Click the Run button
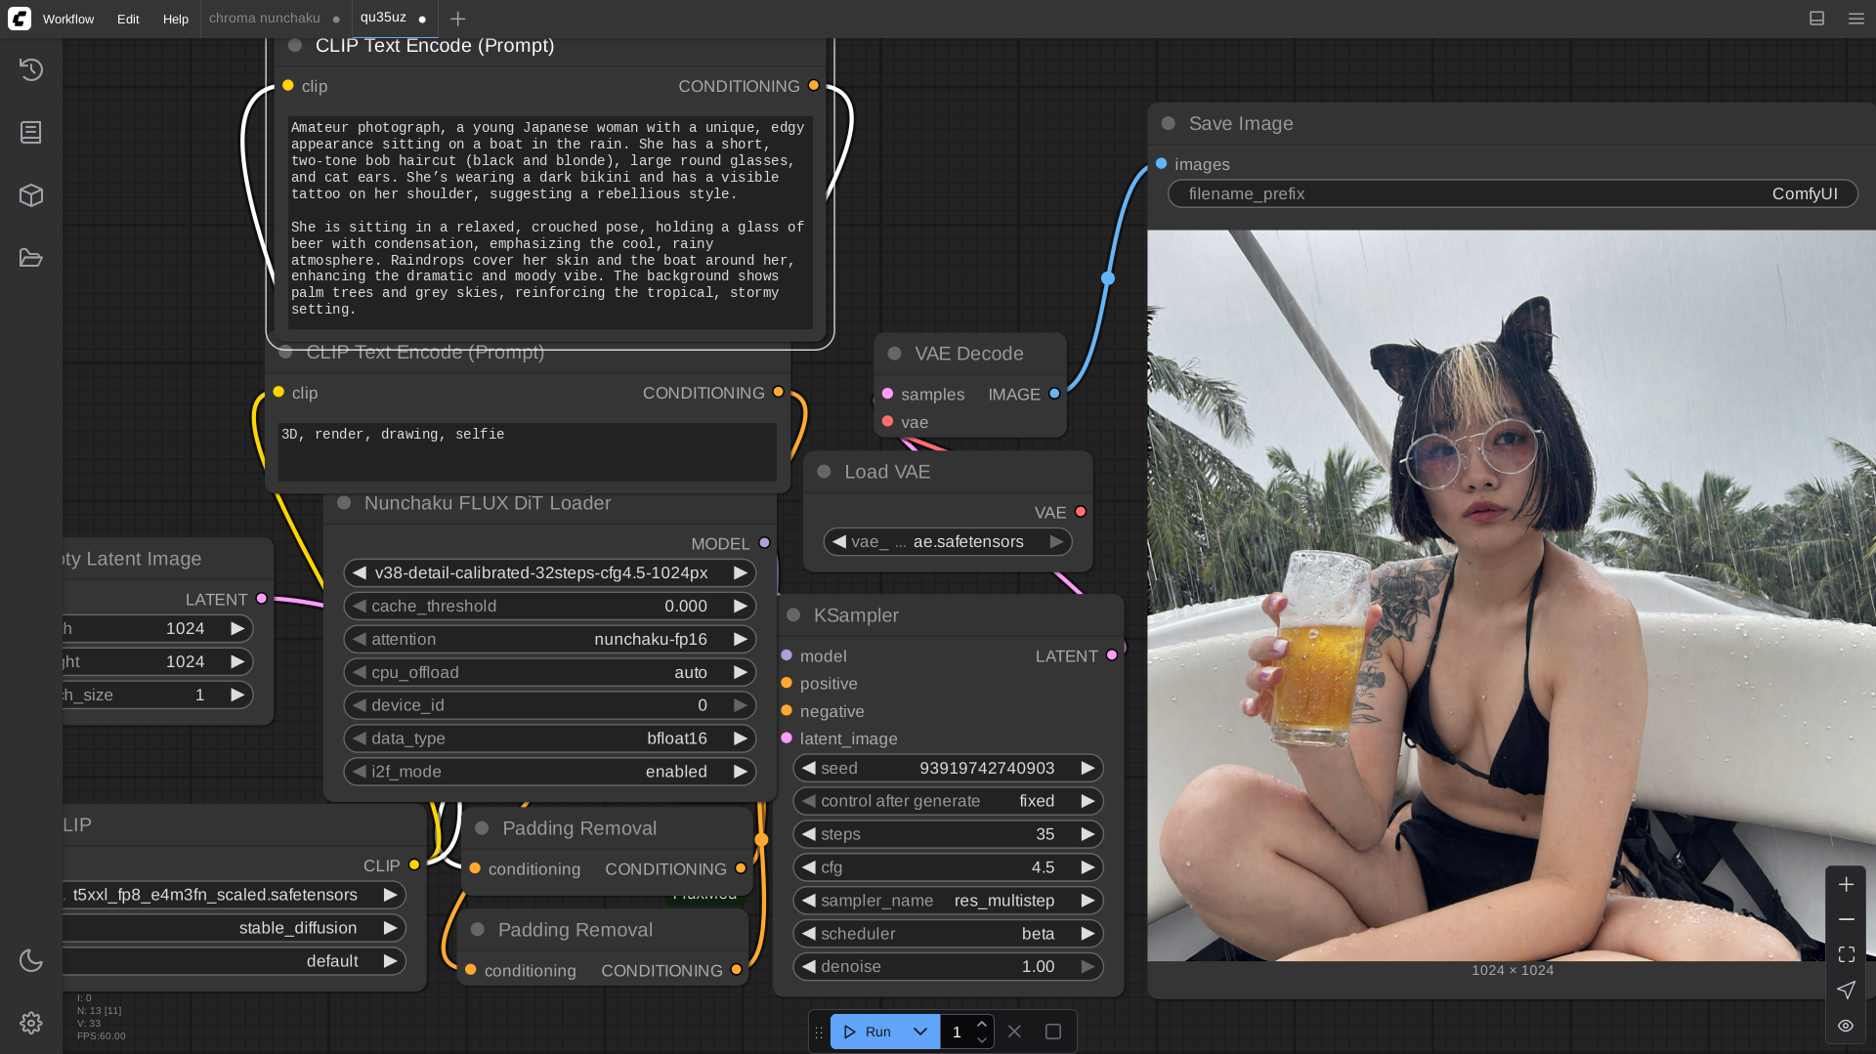Image resolution: width=1876 pixels, height=1054 pixels. [868, 1032]
